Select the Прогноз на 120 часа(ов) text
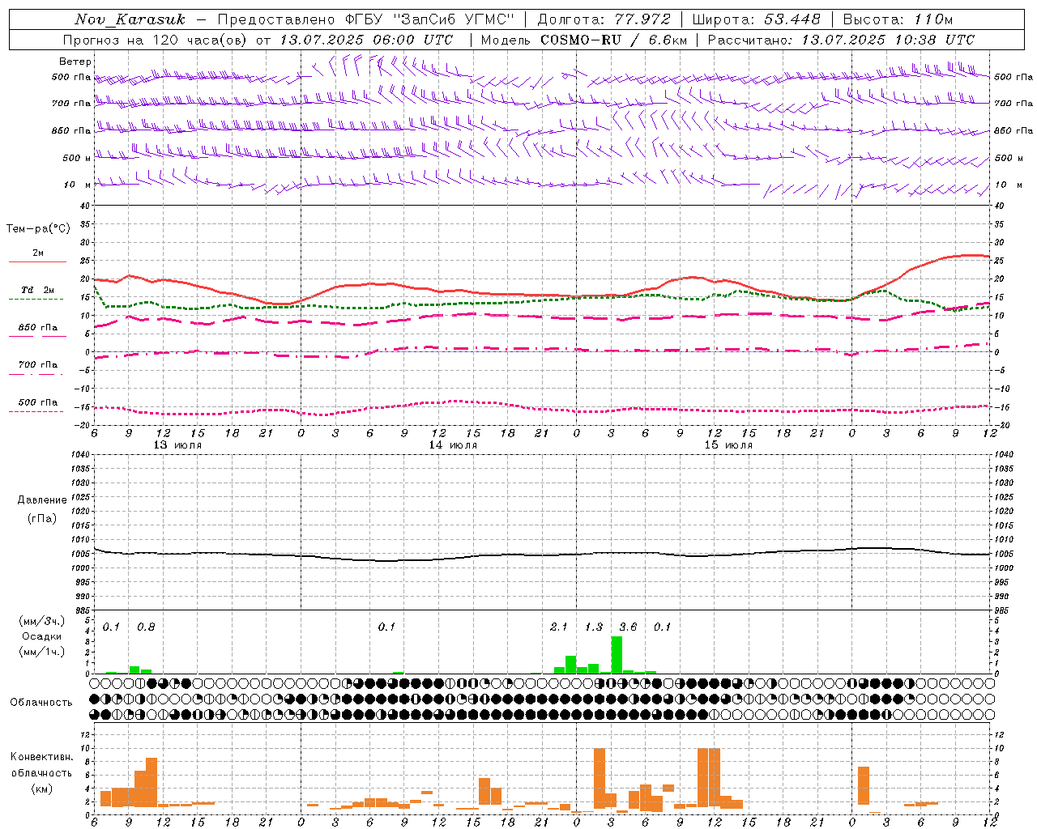Viewport: 1037px width, 829px height. tap(156, 40)
